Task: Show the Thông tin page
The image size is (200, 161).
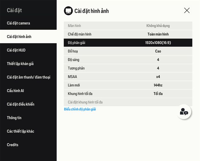Action: pos(14,118)
